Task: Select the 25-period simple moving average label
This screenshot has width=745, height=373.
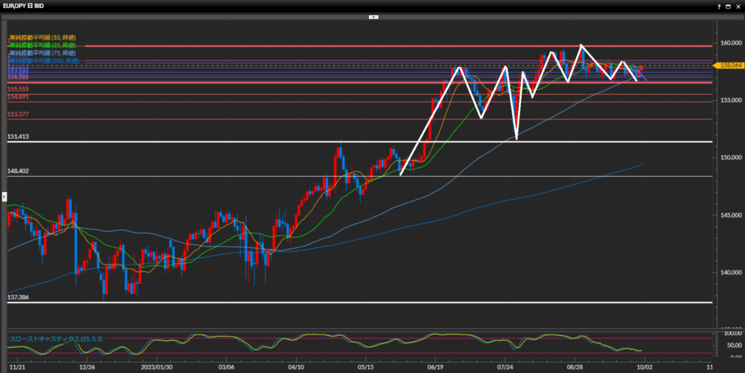Action: (x=43, y=45)
